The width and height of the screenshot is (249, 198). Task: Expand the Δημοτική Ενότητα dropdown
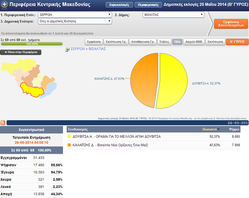[79, 21]
